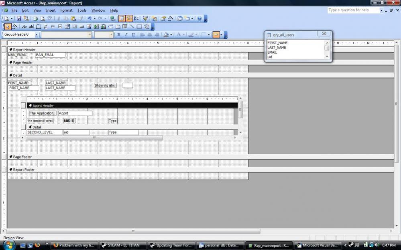Click the Bold formatting button
The image size is (401, 250).
(119, 35)
